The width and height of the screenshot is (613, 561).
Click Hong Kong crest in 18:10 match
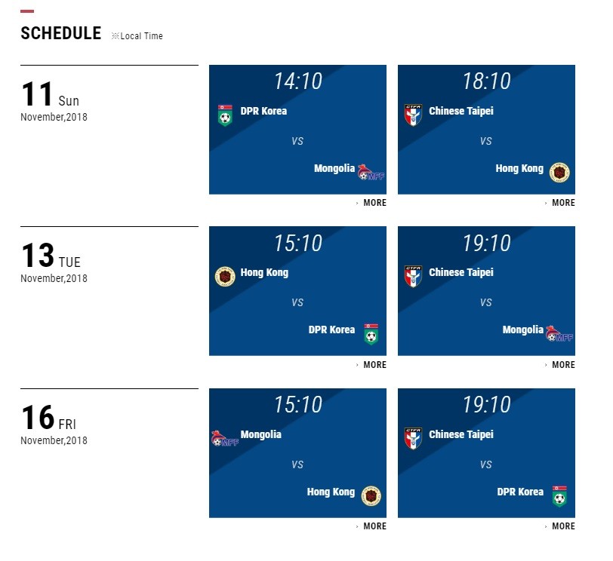(559, 172)
